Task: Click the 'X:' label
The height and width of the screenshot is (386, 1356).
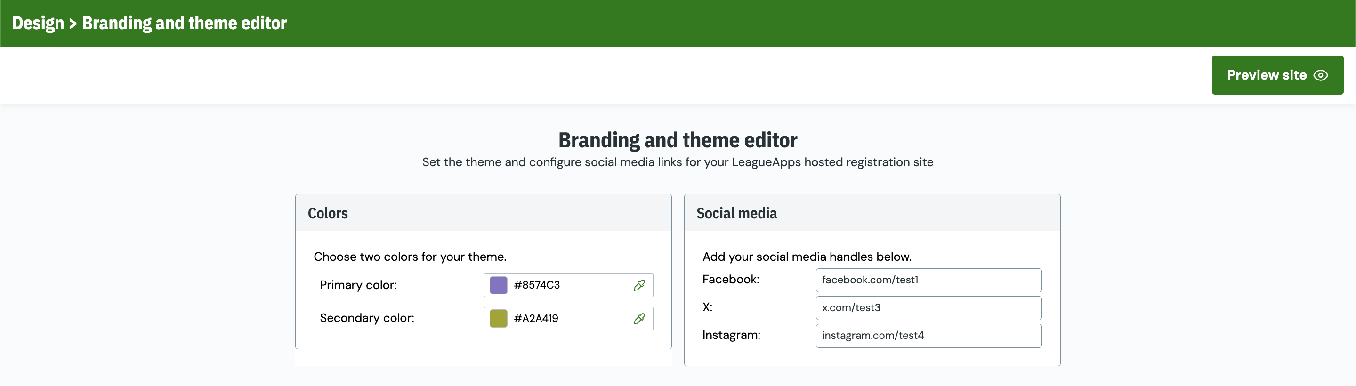Action: coord(707,307)
